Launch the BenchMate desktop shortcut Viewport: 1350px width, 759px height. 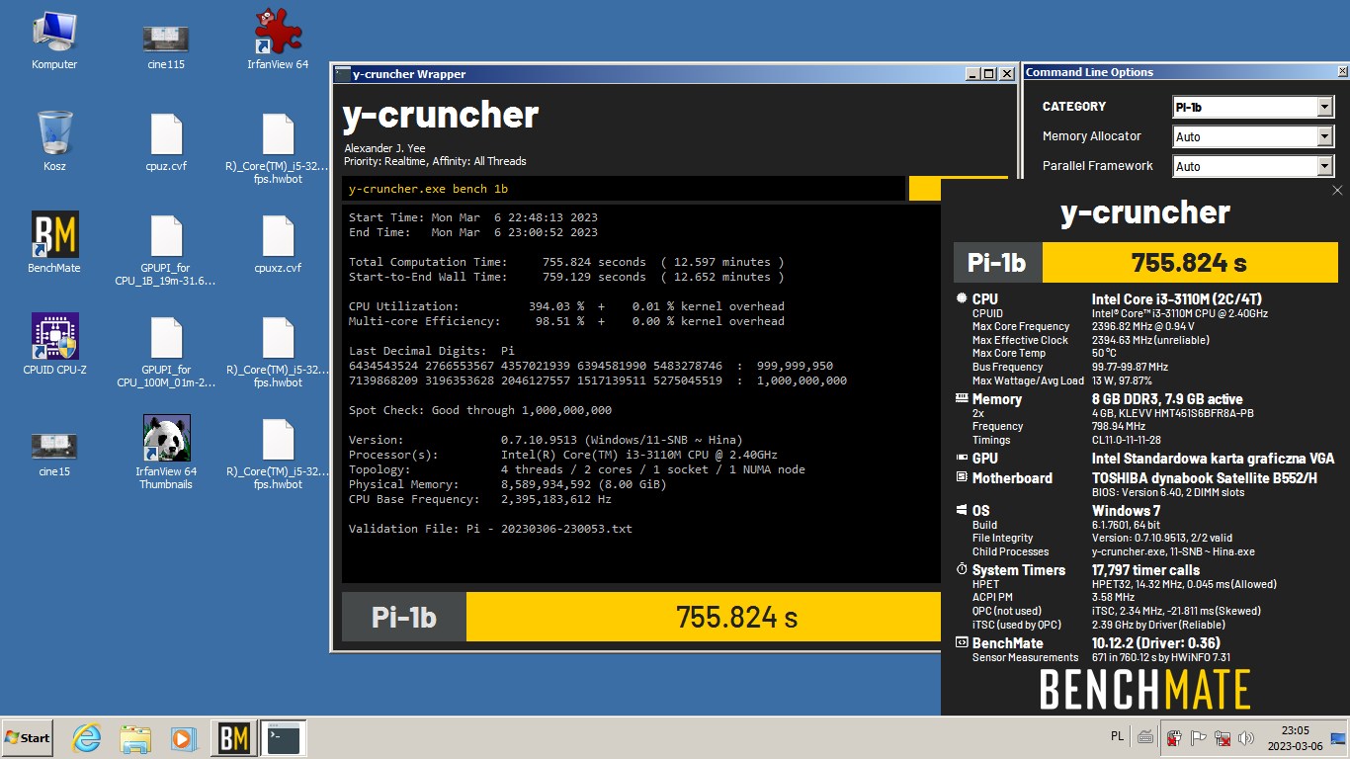click(54, 243)
